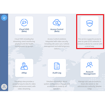The width and height of the screenshot is (105, 105).
Task: Click the eMap view description text
Action: (24, 85)
